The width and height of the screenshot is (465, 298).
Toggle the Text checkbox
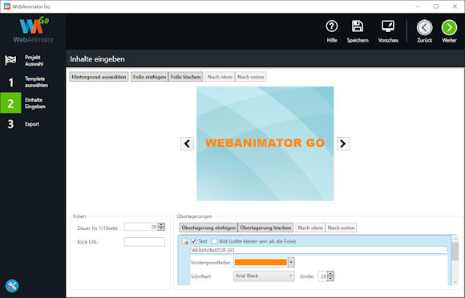(x=194, y=241)
